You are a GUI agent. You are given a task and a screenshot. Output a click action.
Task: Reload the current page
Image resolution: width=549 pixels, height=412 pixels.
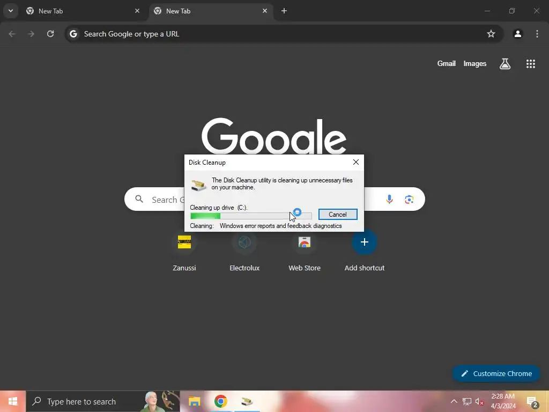[x=50, y=34]
